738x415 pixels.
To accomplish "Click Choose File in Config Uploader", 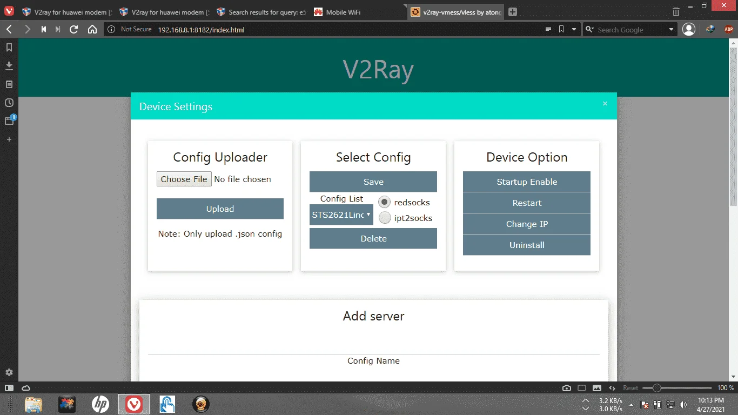I will [184, 179].
